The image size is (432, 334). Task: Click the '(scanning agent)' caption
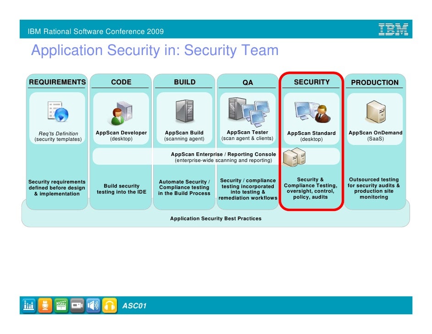(x=184, y=139)
